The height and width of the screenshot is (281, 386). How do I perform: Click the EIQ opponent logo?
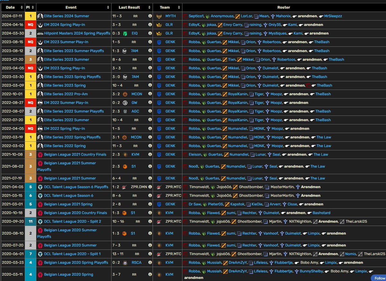(x=125, y=33)
